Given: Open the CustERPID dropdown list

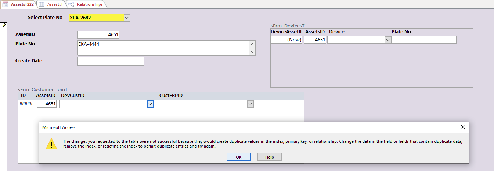Looking at the screenshot, I should point(250,104).
